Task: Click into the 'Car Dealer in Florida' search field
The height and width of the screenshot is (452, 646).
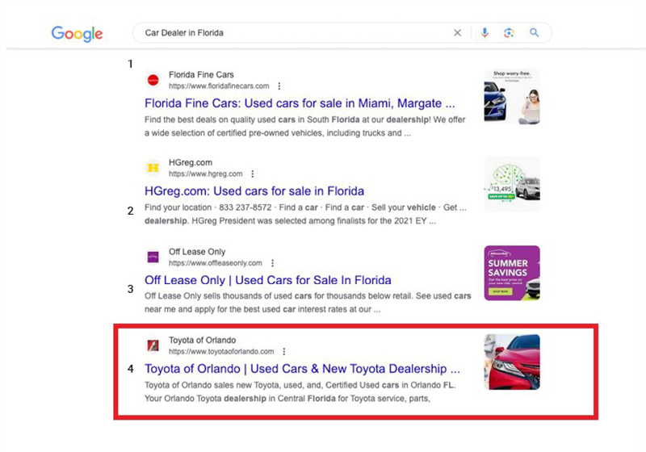Action: (x=291, y=33)
